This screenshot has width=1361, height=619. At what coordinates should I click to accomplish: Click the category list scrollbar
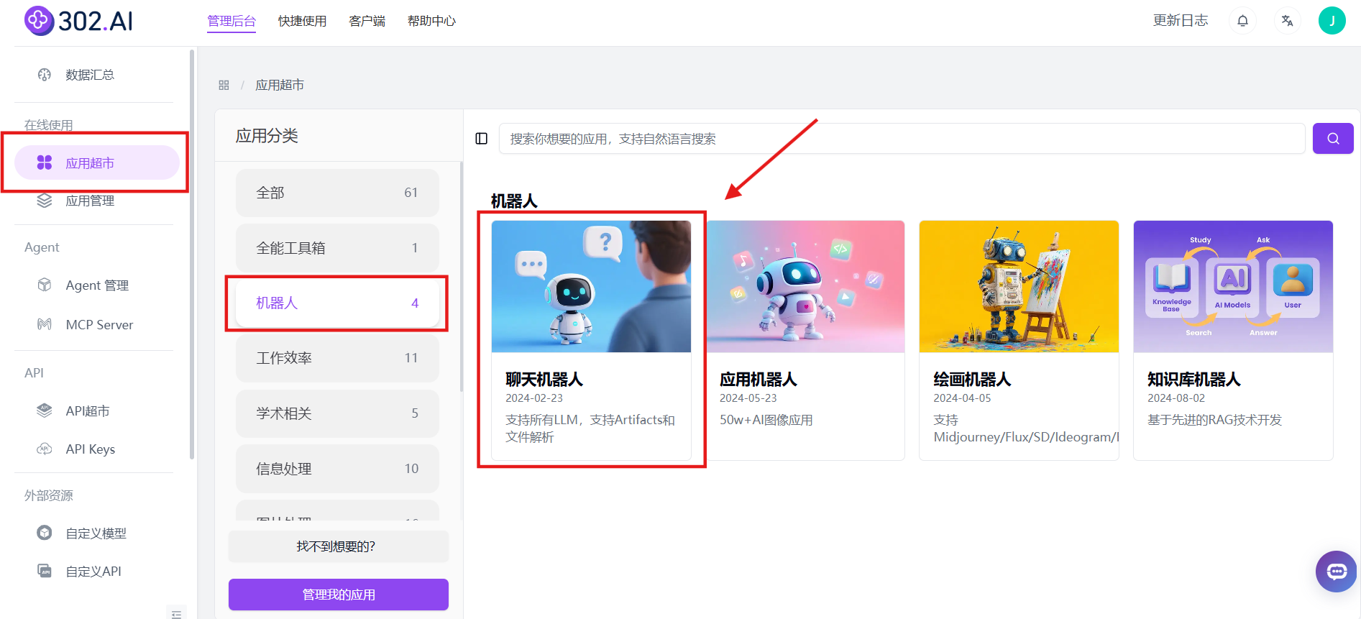(x=462, y=277)
